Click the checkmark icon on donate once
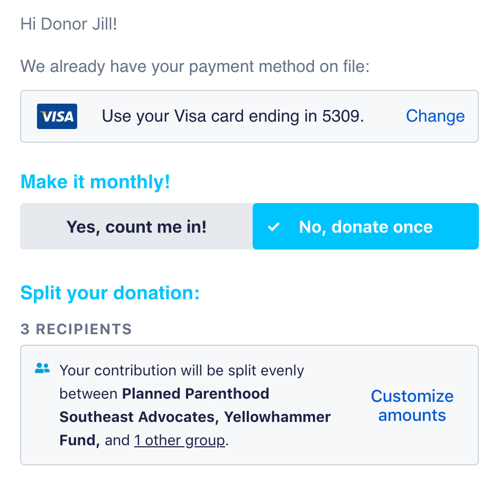 (x=274, y=227)
